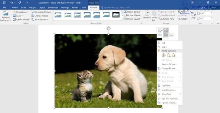Select the View tab
Screen dimensions: 220x113
point(84,8)
